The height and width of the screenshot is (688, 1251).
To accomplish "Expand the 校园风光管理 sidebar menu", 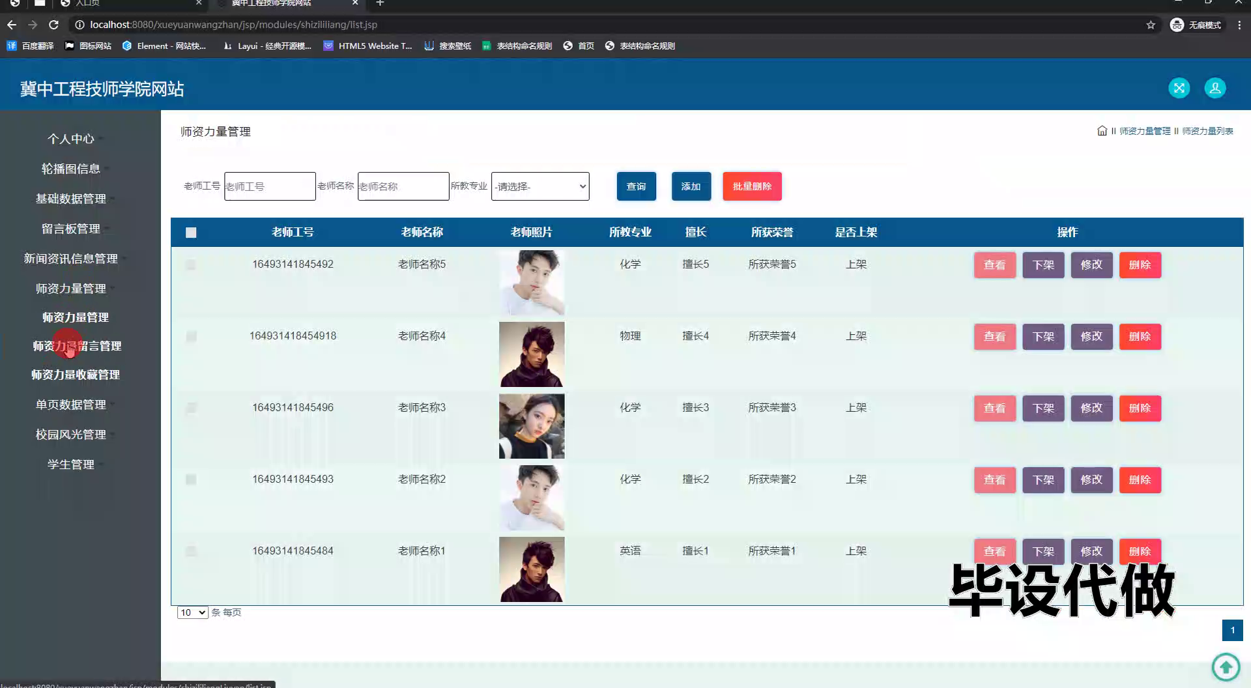I will coord(70,435).
